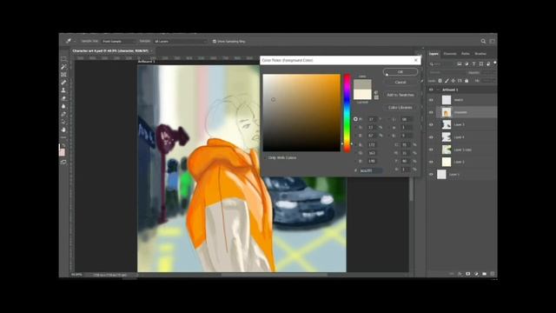The width and height of the screenshot is (556, 313).
Task: Close the Color Picker dialog with X
Action: click(x=416, y=60)
